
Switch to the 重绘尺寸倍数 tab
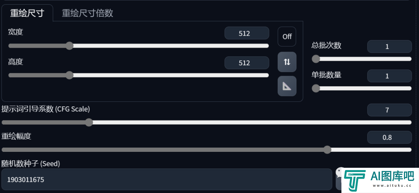[87, 13]
